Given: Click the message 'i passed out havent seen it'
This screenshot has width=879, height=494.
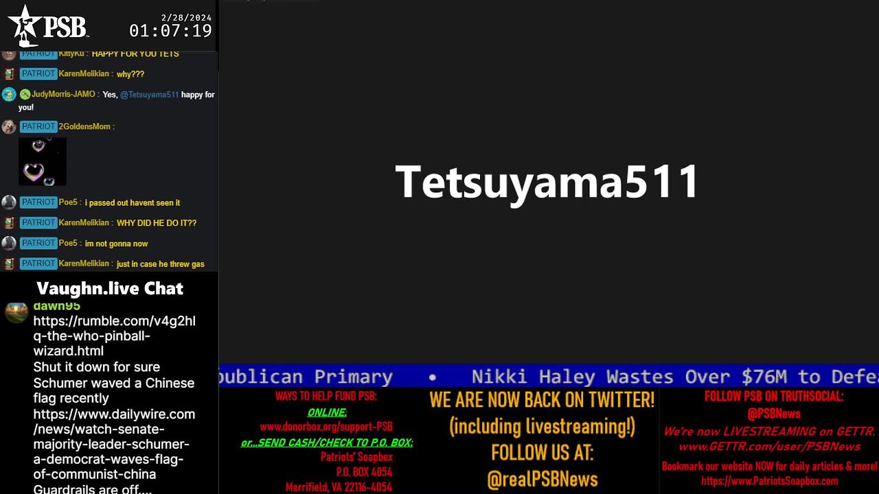Looking at the screenshot, I should pyautogui.click(x=133, y=202).
